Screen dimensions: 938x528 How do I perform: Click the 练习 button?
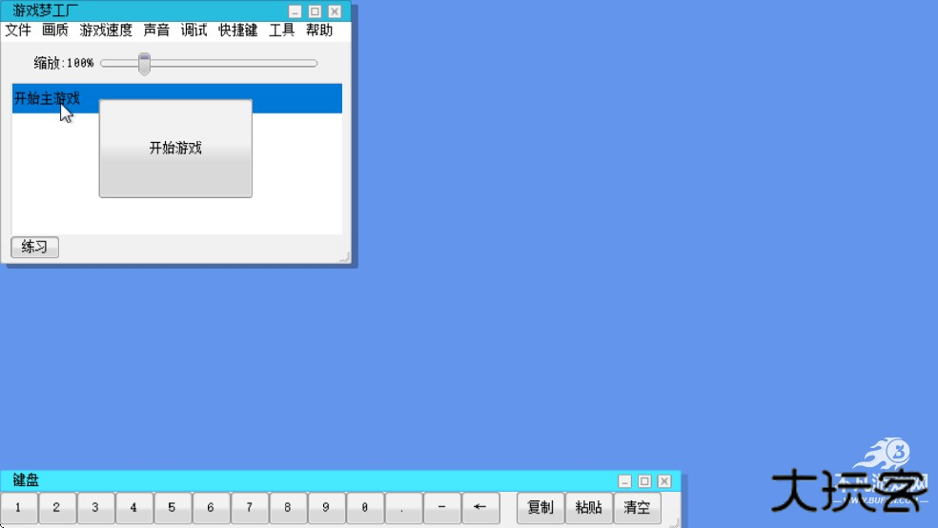tap(34, 247)
